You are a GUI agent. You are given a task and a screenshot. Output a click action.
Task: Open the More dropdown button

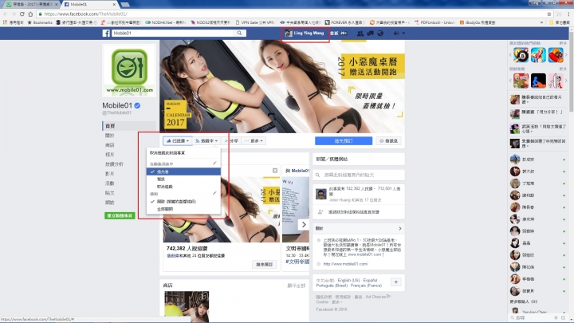tap(254, 140)
